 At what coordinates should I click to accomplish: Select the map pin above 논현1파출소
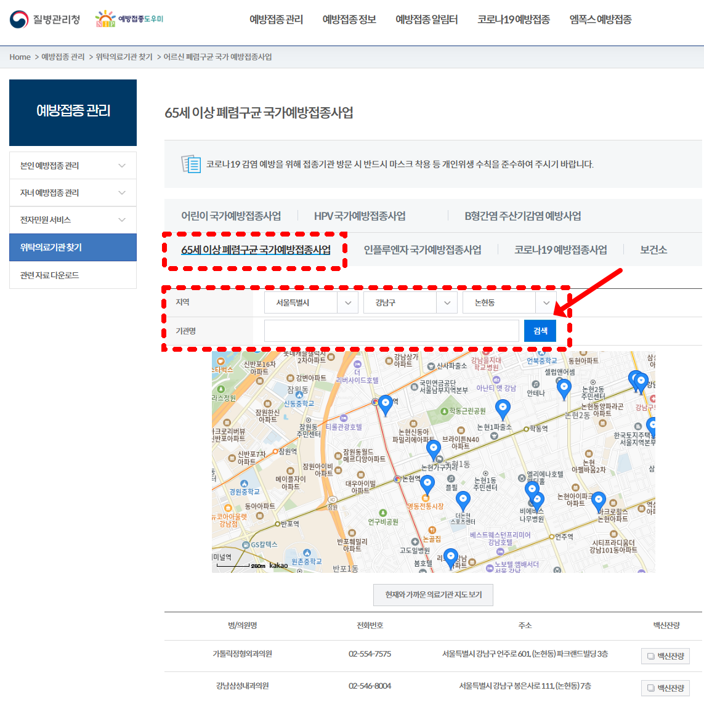[x=503, y=409]
